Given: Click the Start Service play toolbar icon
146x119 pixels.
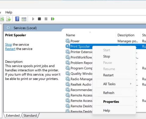Looking at the screenshot, I should (x=33, y=19).
